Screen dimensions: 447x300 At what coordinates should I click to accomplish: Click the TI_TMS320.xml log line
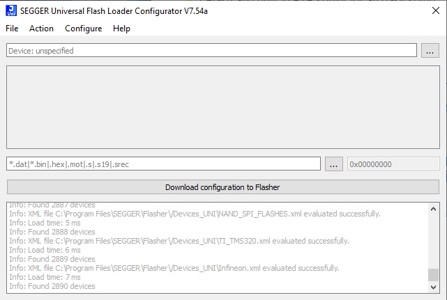[x=179, y=241]
